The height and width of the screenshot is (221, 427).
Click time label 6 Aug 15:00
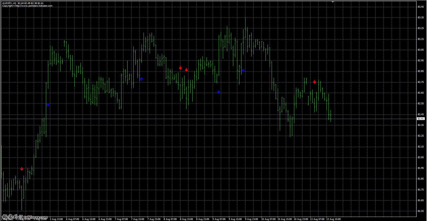tap(89, 219)
